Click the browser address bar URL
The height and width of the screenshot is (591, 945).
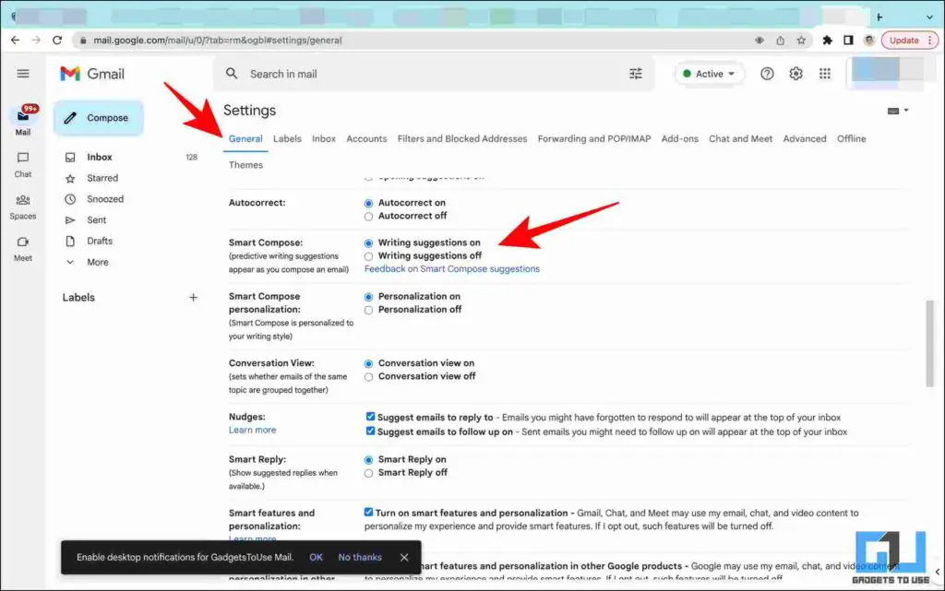click(217, 41)
